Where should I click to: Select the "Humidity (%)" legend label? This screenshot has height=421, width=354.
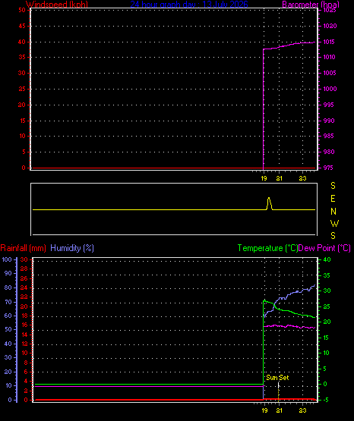click(x=72, y=248)
